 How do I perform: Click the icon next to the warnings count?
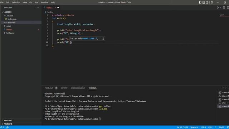(x=8, y=128)
